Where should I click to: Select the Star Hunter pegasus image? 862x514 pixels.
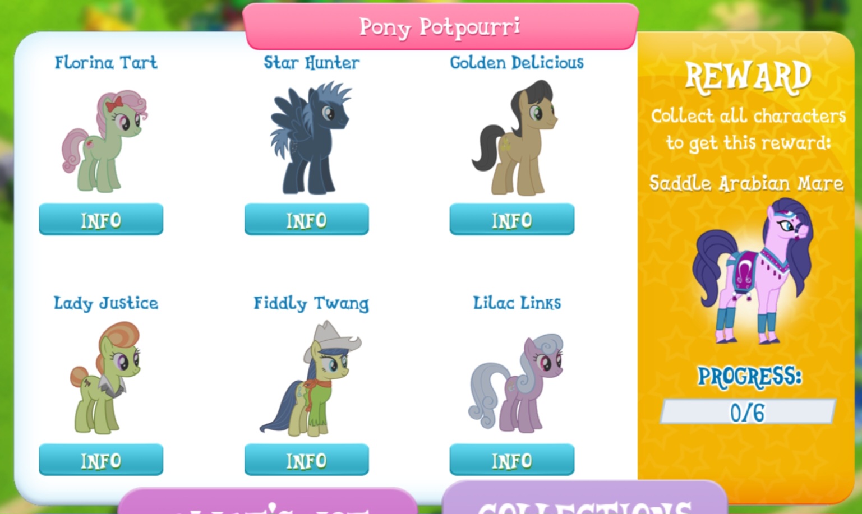pos(310,138)
